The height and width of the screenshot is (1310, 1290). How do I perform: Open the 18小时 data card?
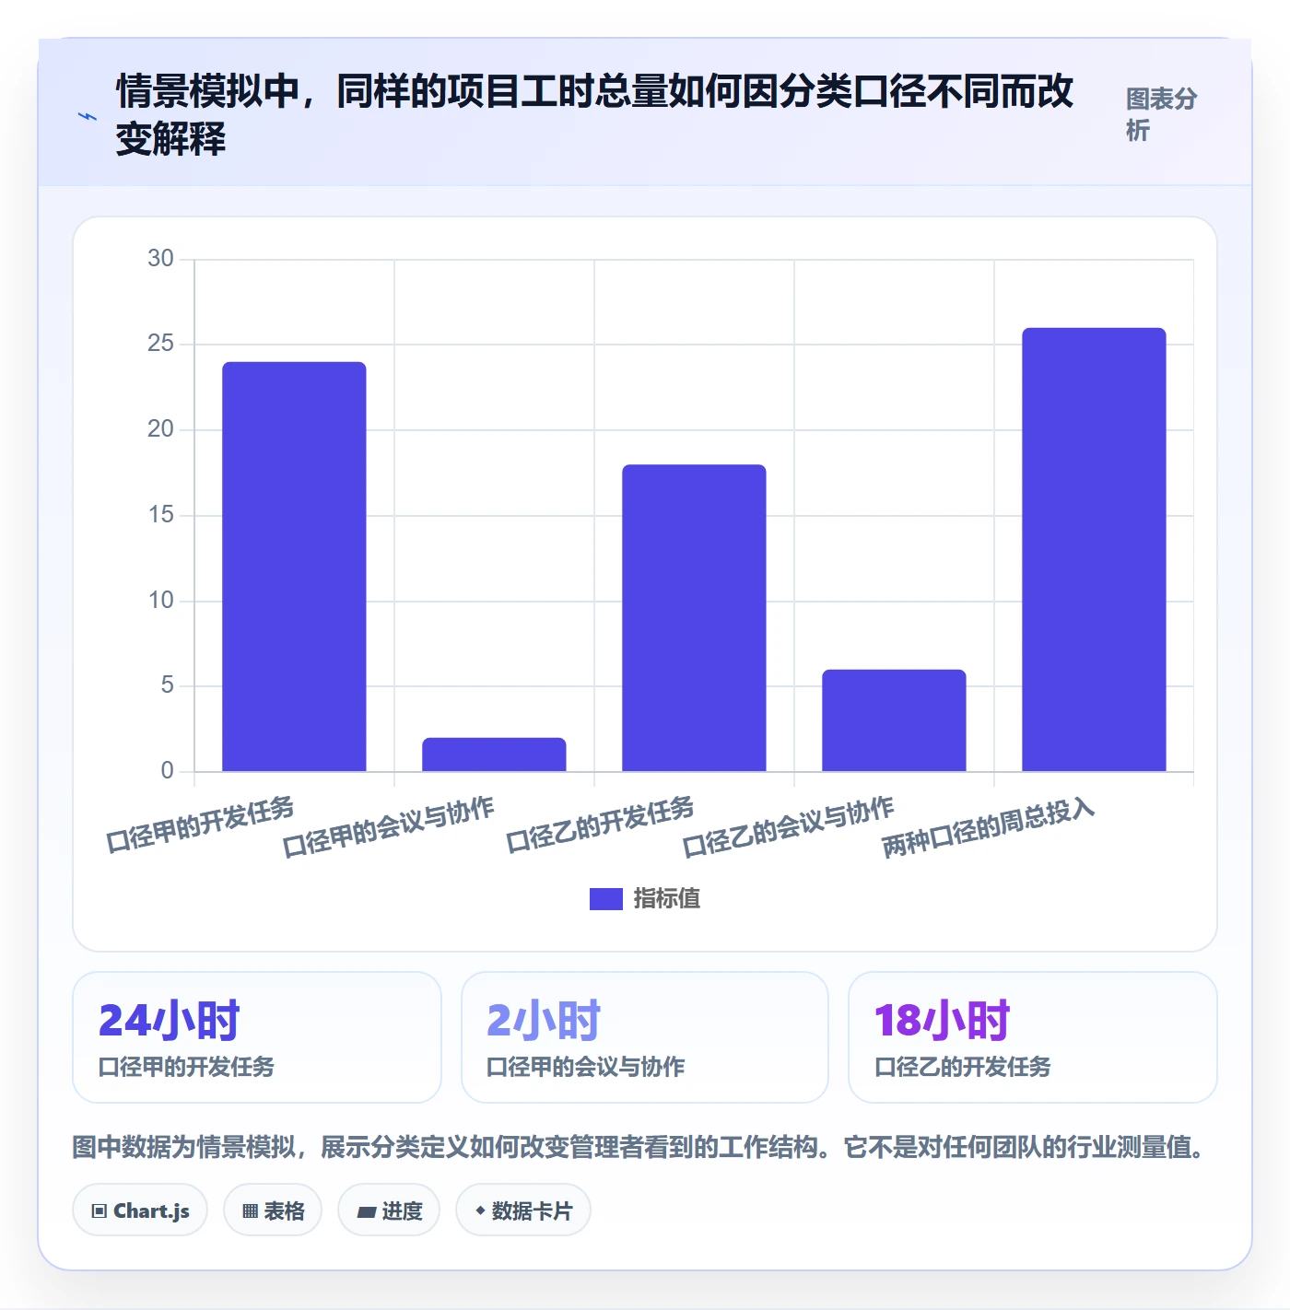coord(1033,1037)
